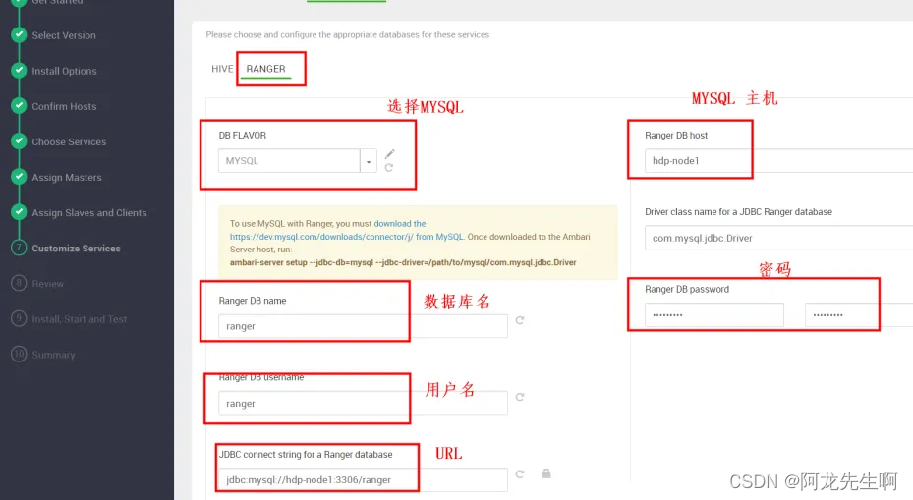This screenshot has height=500, width=913.
Task: Click the Assign Masters step checkmark icon
Action: coord(20,177)
